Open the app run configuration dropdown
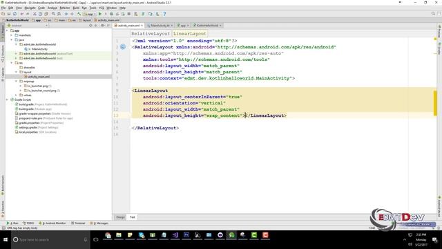Viewport: 442px width, 249px height. click(x=90, y=14)
